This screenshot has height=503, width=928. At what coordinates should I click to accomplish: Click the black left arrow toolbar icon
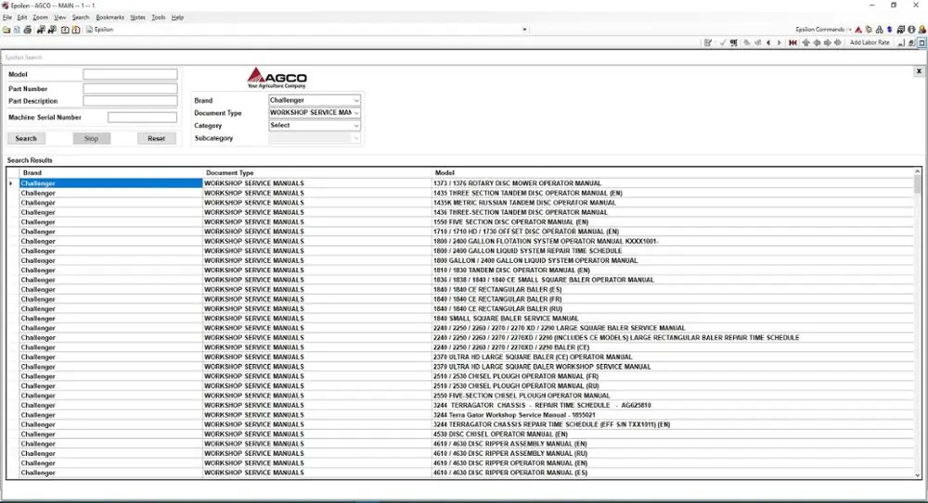click(768, 43)
